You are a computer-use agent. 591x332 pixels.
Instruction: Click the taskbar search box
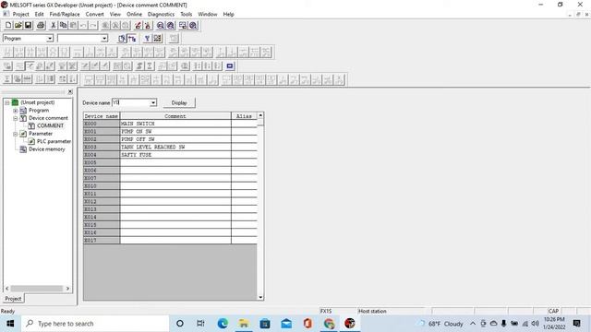point(95,324)
